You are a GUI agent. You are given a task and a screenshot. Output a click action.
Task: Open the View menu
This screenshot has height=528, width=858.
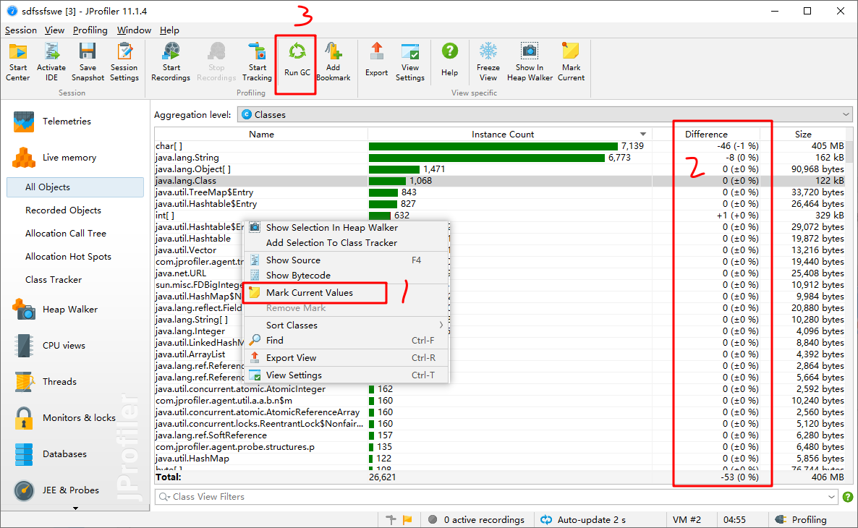point(54,30)
